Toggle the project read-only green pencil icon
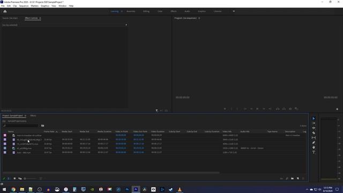The width and height of the screenshot is (343, 193). click(x=4, y=179)
